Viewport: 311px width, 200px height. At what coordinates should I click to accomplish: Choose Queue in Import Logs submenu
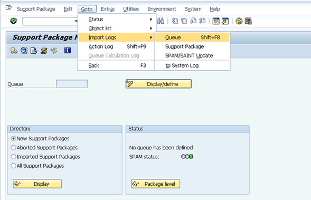click(192, 37)
